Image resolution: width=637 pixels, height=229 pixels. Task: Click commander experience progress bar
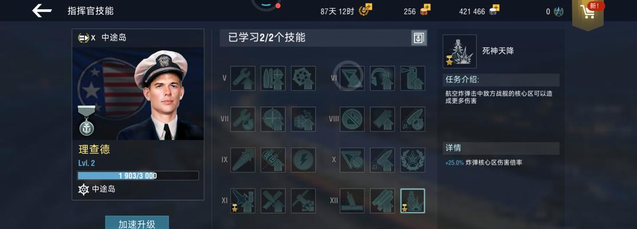tap(138, 176)
